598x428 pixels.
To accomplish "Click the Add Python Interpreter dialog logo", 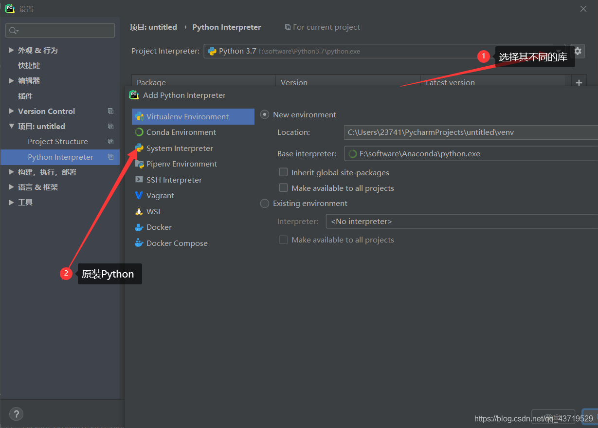I will point(134,95).
